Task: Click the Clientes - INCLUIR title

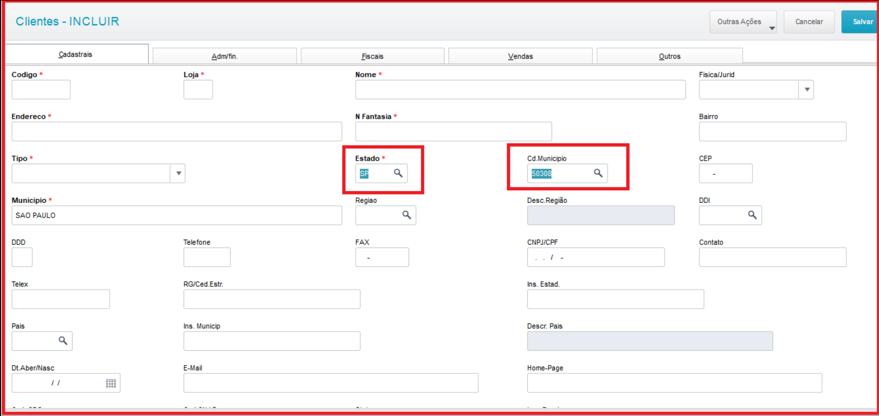Action: pos(68,21)
